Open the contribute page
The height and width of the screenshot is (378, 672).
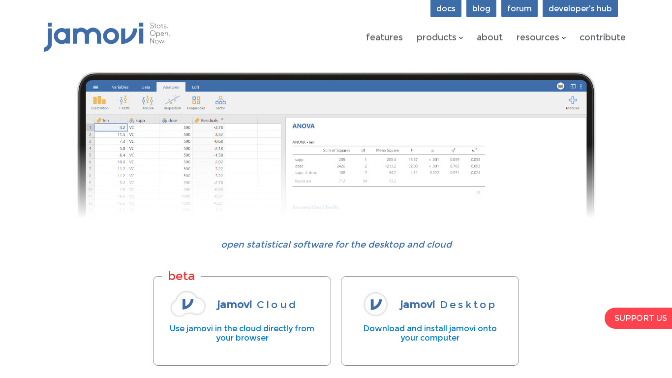tap(603, 37)
